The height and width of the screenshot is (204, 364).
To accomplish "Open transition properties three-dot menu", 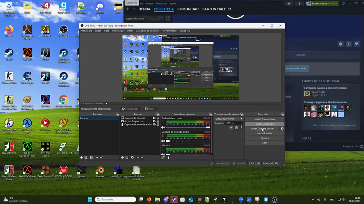I will [x=241, y=128].
